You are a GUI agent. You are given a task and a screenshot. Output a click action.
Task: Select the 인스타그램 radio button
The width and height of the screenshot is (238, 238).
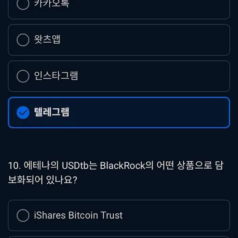click(23, 76)
